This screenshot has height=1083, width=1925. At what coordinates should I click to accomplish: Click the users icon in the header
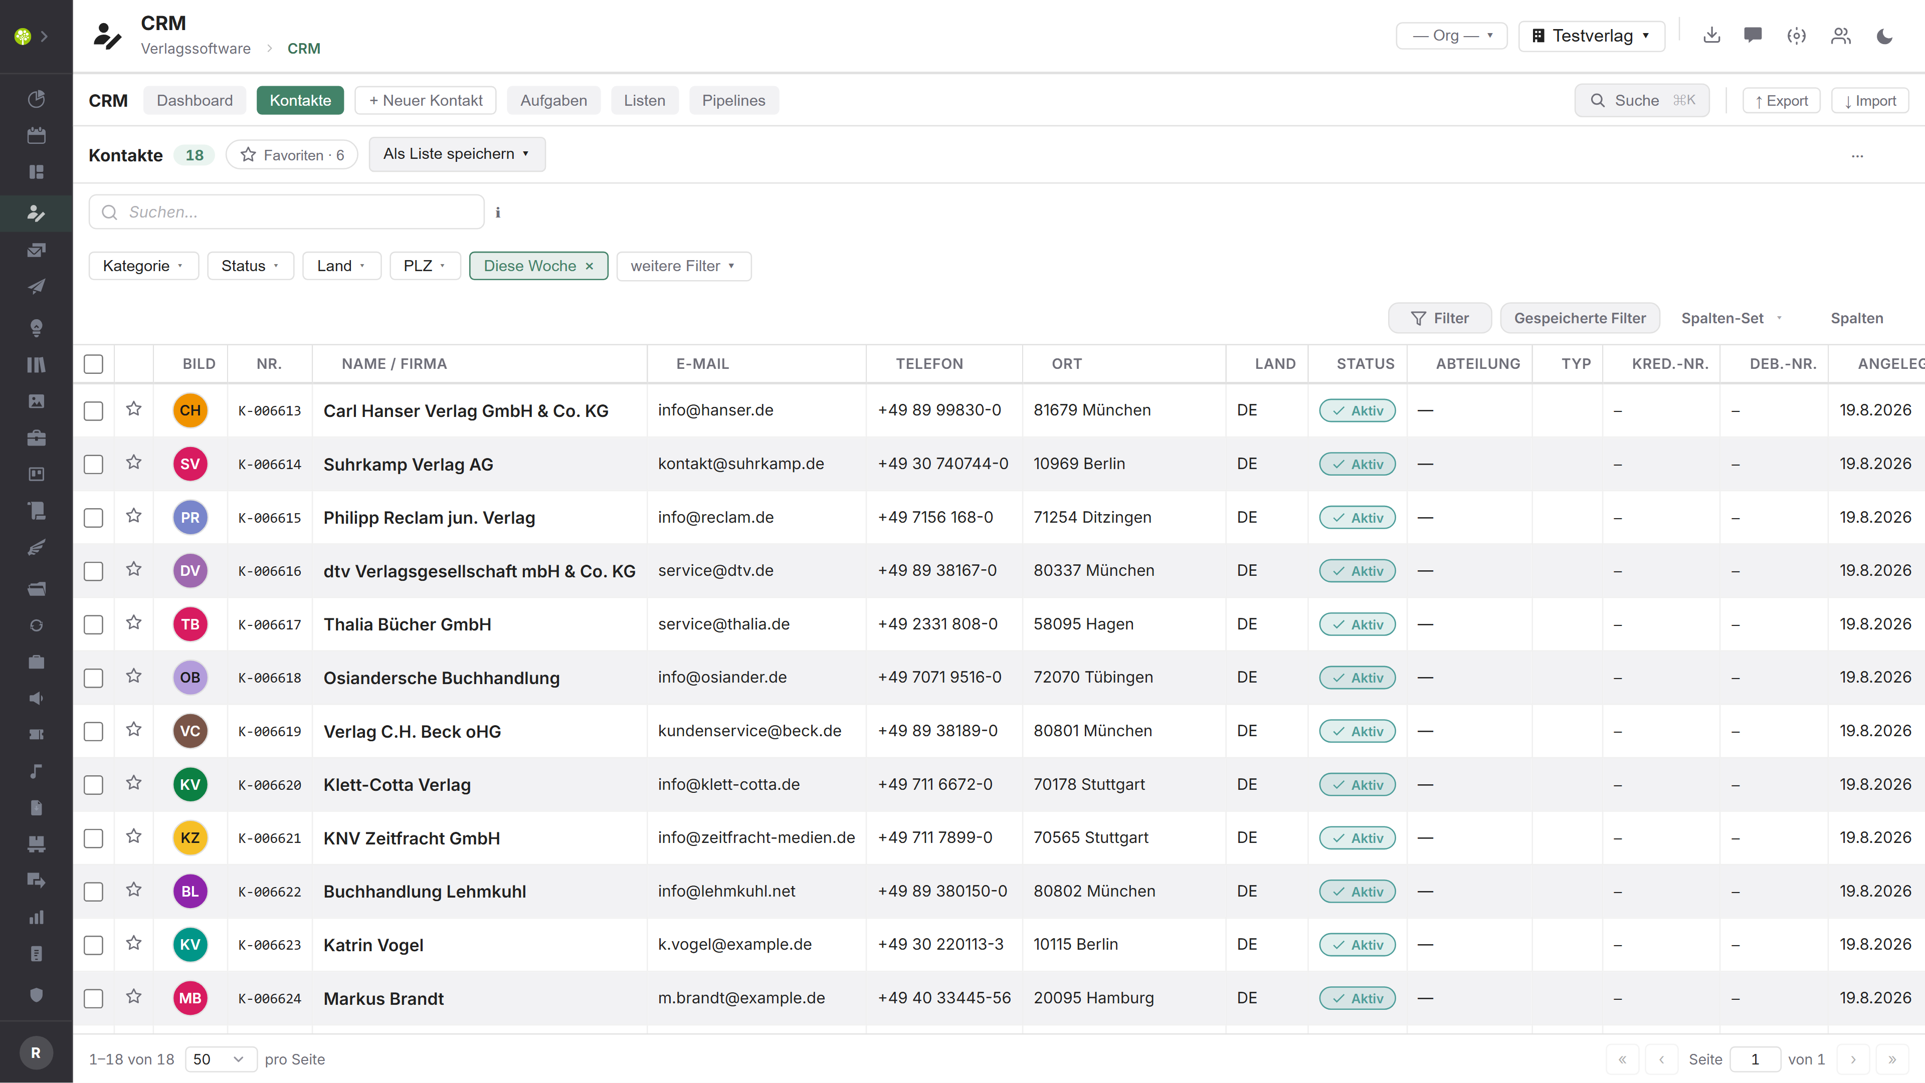click(x=1841, y=35)
